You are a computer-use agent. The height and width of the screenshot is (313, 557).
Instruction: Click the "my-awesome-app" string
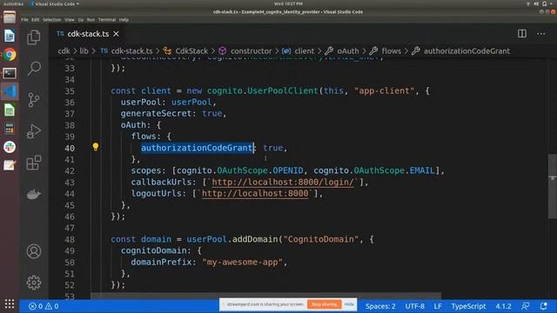click(x=242, y=262)
